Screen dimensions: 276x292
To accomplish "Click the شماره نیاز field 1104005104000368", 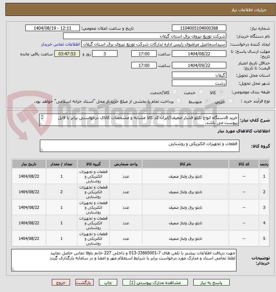I will 199,28.
